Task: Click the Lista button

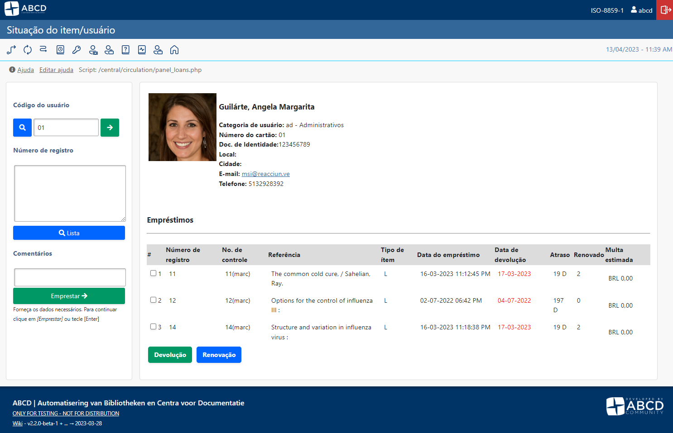Action: (69, 233)
